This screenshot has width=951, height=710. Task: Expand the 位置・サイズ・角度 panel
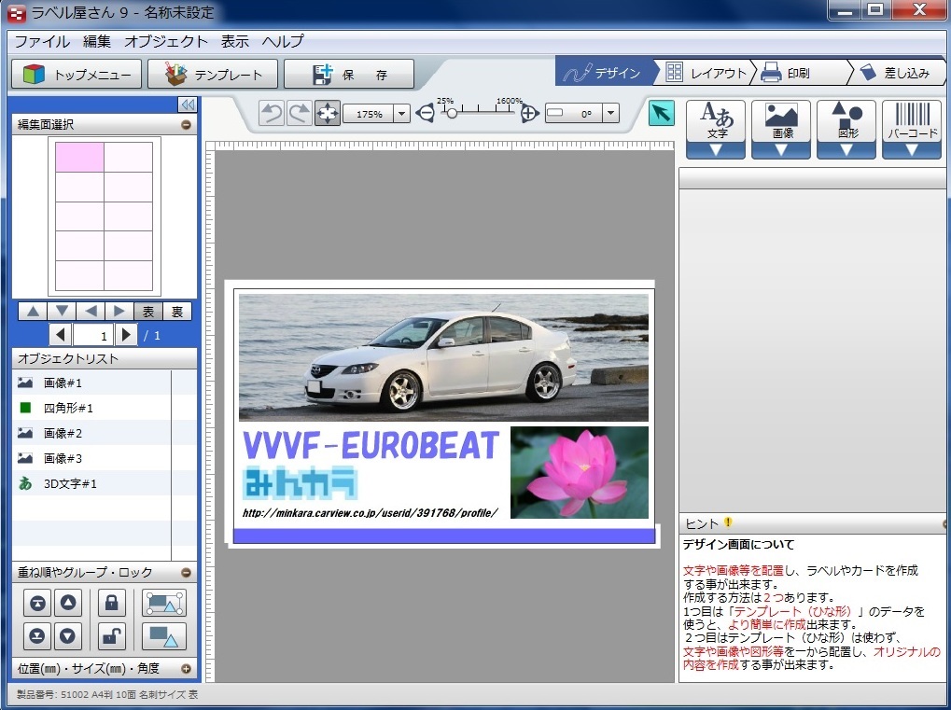[187, 669]
